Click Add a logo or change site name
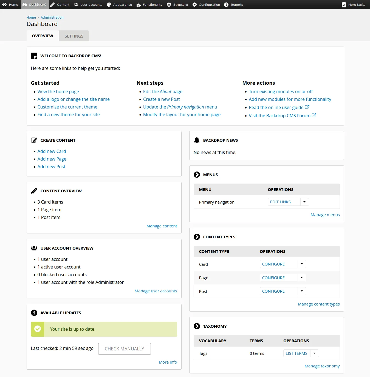Screen dimensions: 370x377 (74, 99)
